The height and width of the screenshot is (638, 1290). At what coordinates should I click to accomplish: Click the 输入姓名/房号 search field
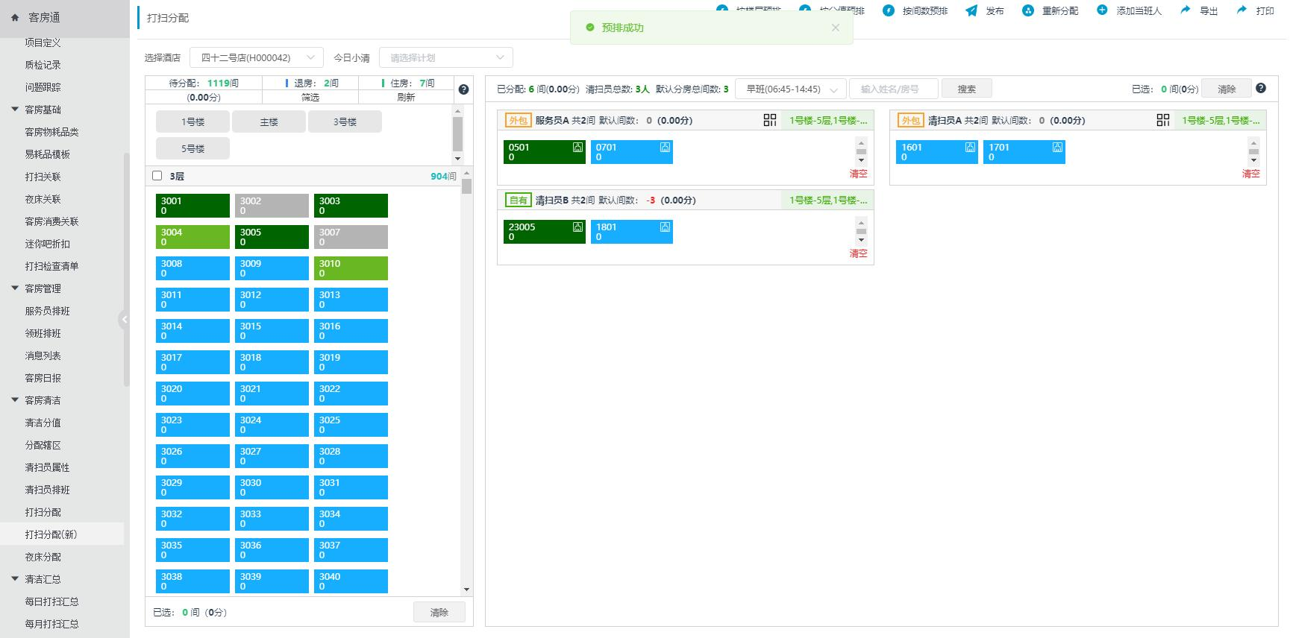pyautogui.click(x=894, y=89)
